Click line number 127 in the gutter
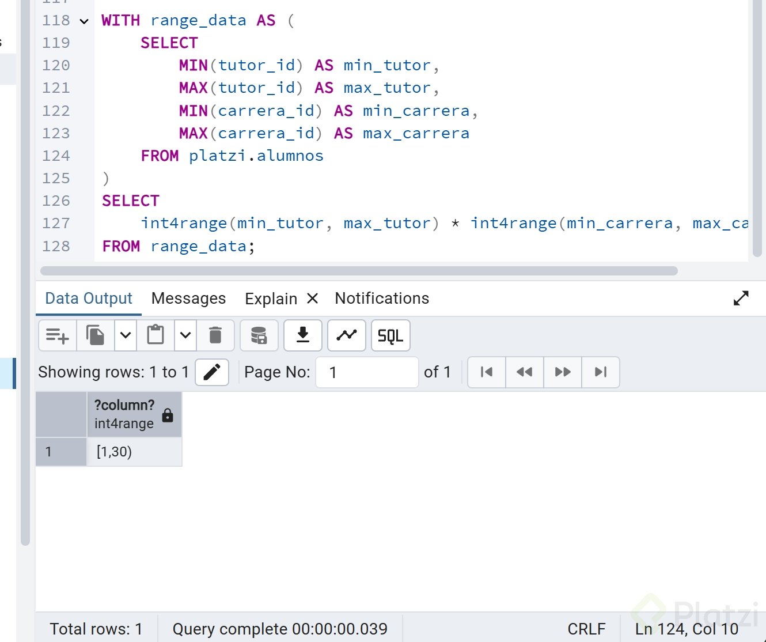 pyautogui.click(x=56, y=223)
